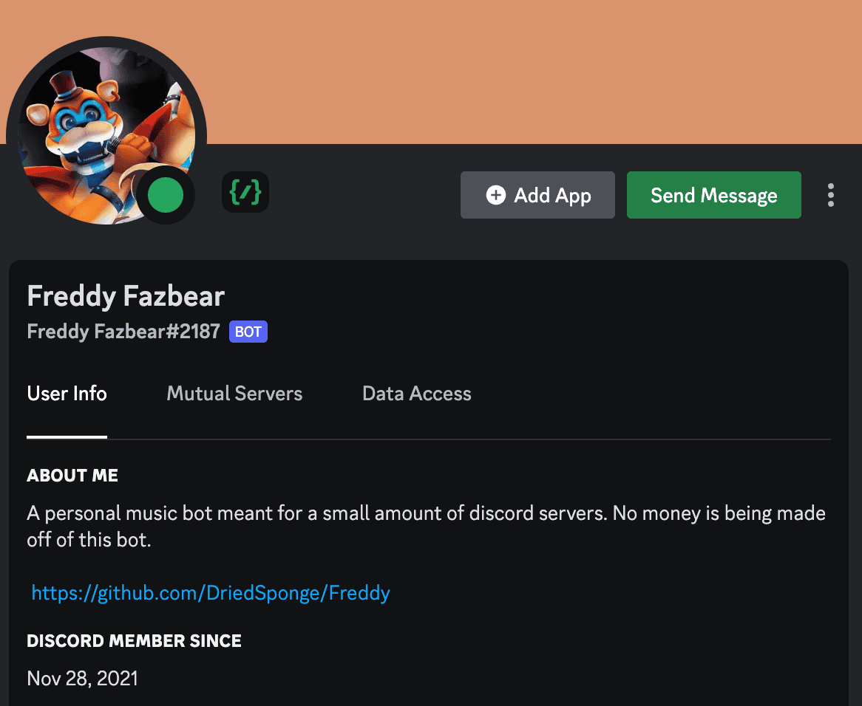The image size is (862, 706).
Task: Open the Data Access tab
Action: pyautogui.click(x=416, y=394)
